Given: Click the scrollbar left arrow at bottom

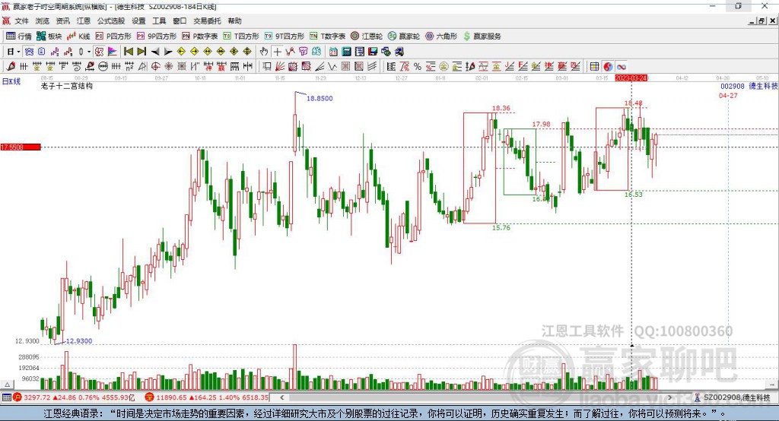Looking at the screenshot, I should click(281, 397).
